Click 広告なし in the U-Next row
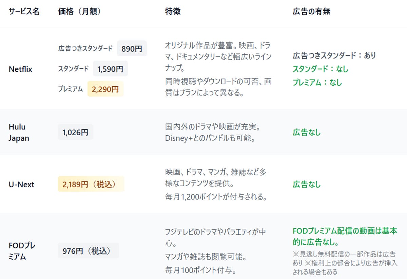The height and width of the screenshot is (279, 407). (307, 185)
